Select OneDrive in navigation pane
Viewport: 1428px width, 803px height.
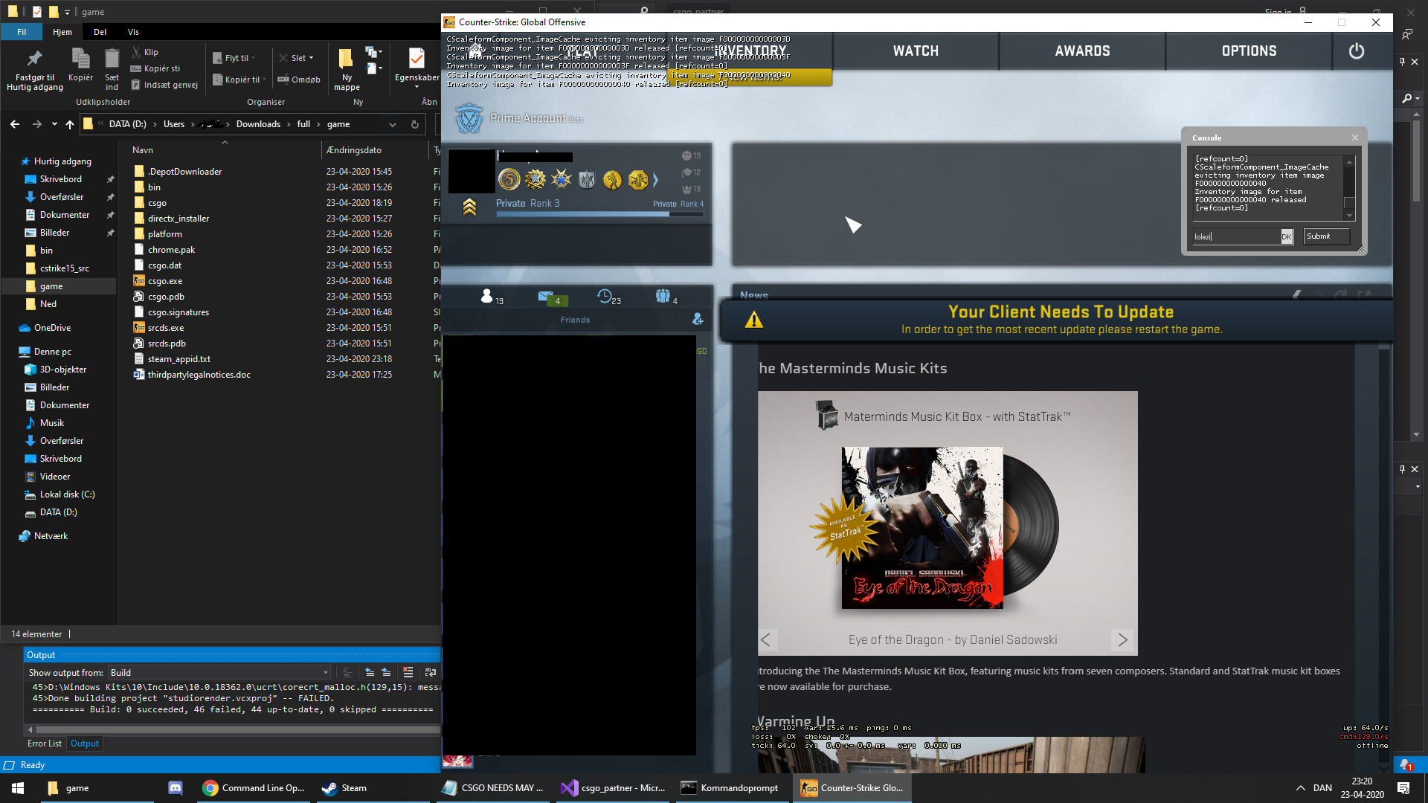coord(52,328)
